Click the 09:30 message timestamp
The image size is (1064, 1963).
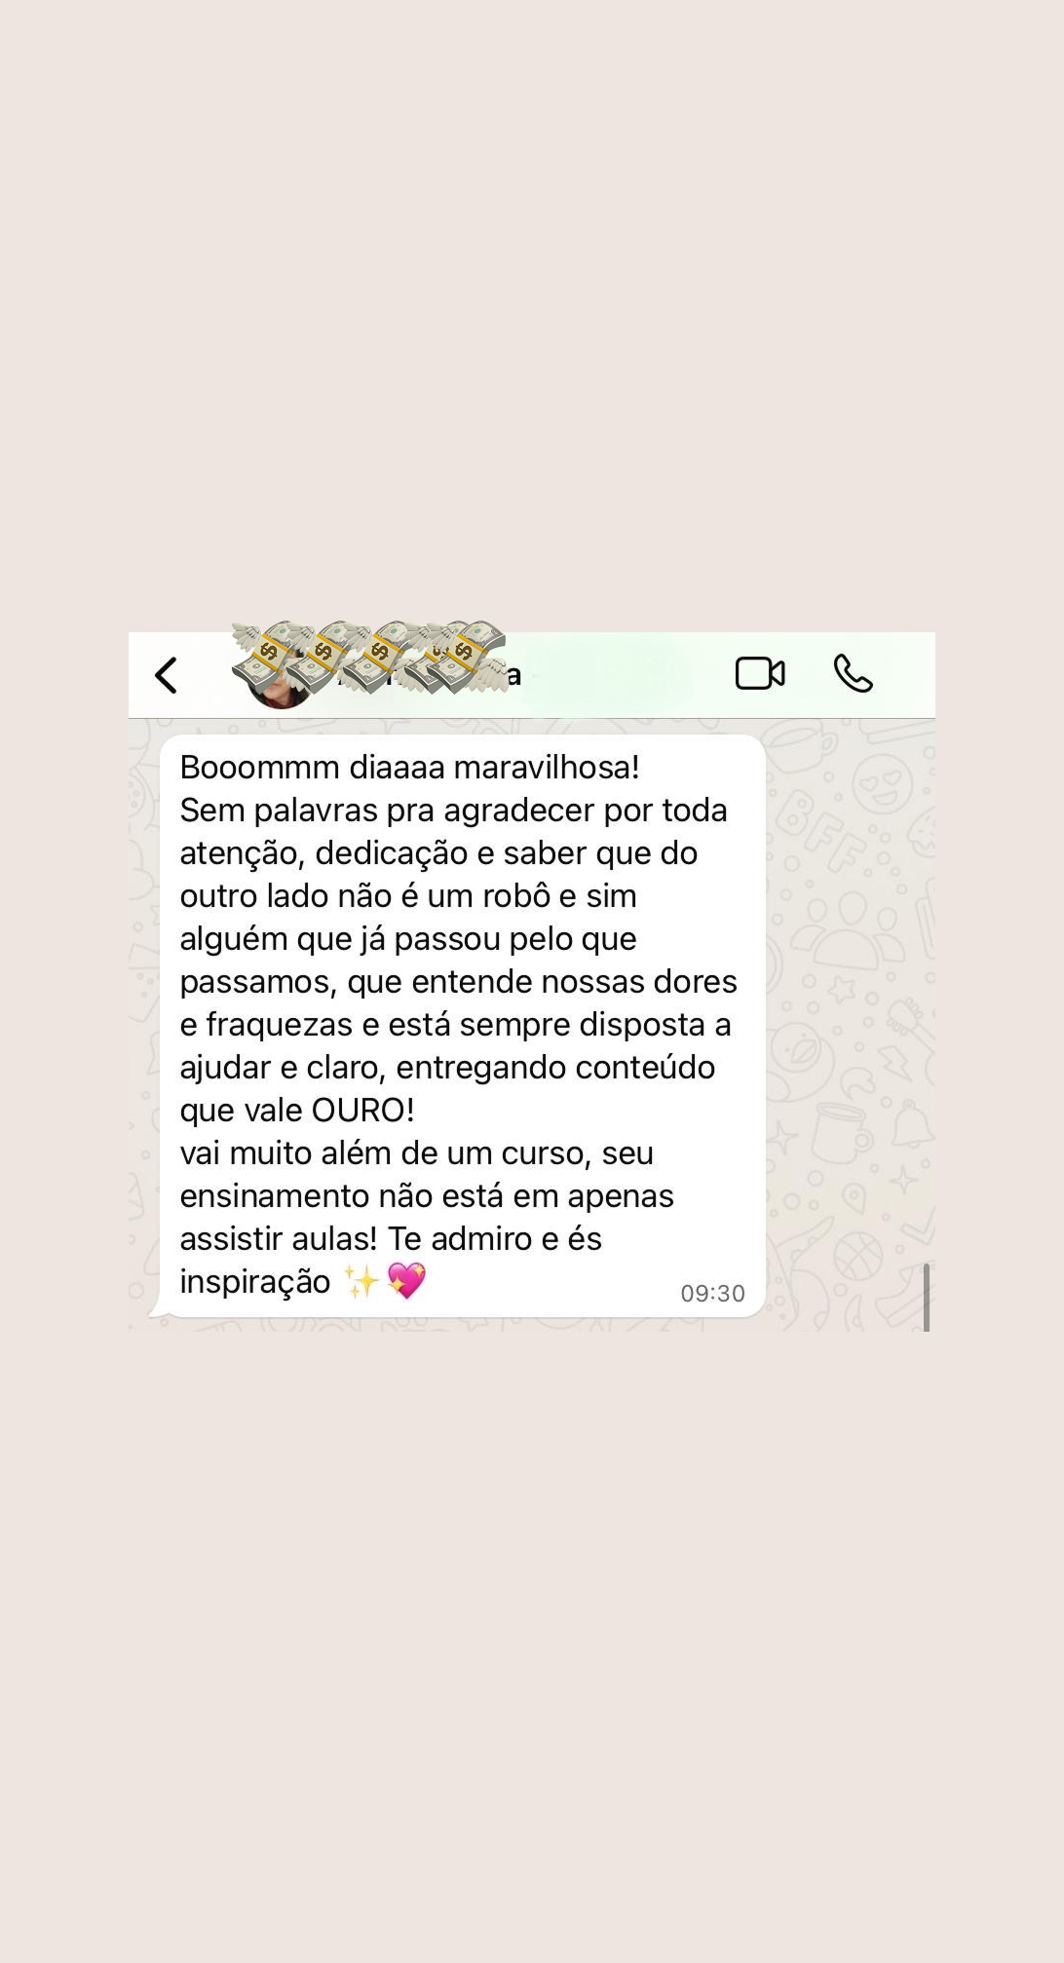tap(712, 1294)
